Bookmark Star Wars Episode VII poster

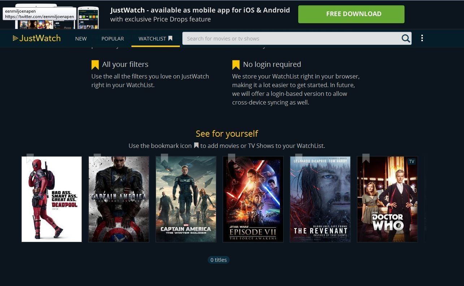[231, 158]
